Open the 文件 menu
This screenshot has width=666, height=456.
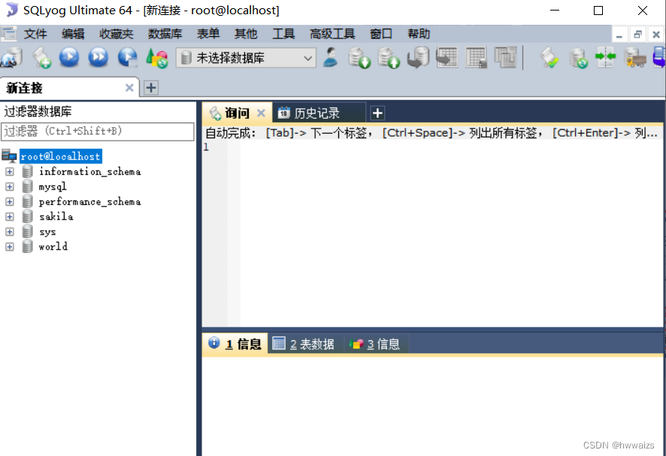[35, 34]
